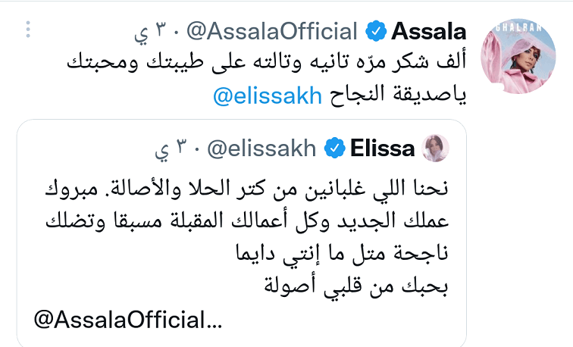Click Elissa's small avatar in quoted tweet
Screen dimensions: 573x347
(x=435, y=148)
